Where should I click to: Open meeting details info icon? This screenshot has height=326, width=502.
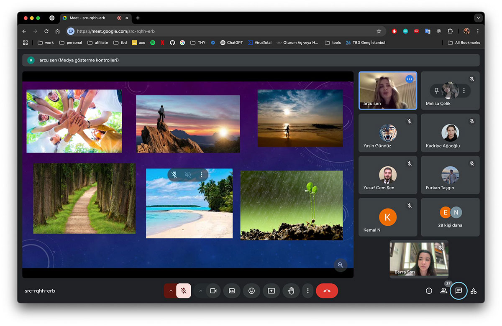429,291
